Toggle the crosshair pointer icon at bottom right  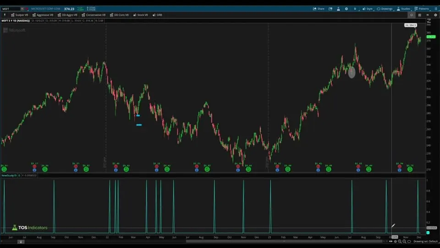click(x=396, y=242)
